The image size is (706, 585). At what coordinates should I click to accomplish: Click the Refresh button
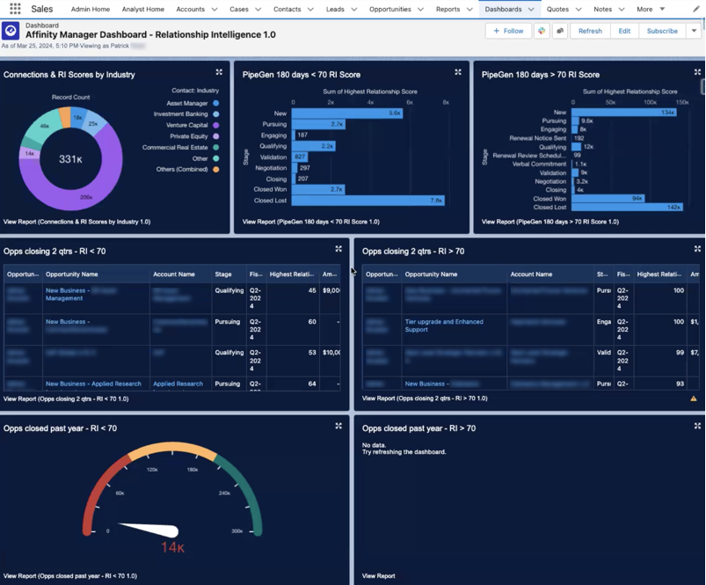coord(590,30)
